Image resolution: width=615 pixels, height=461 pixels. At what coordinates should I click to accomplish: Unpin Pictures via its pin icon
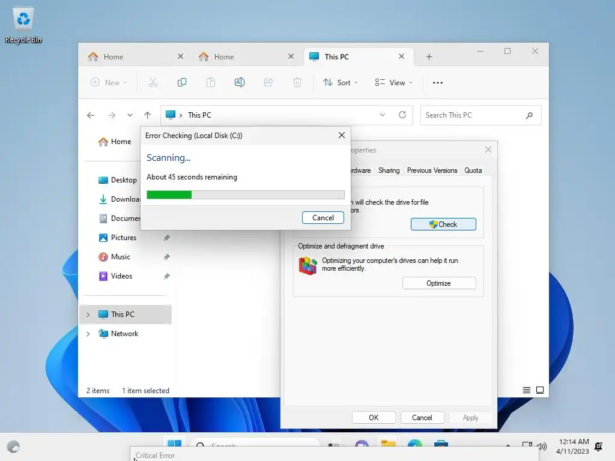167,238
